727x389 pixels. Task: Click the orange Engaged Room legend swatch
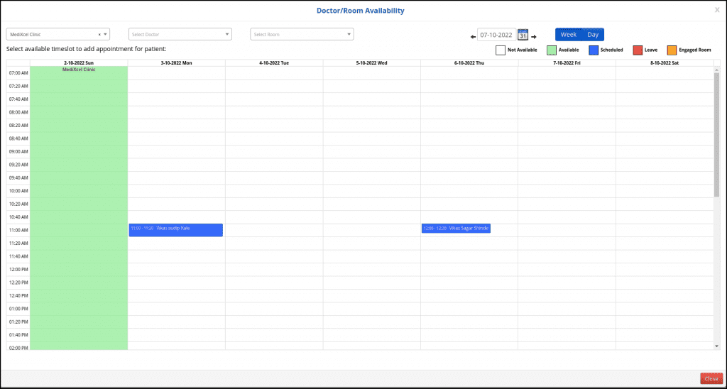point(672,50)
